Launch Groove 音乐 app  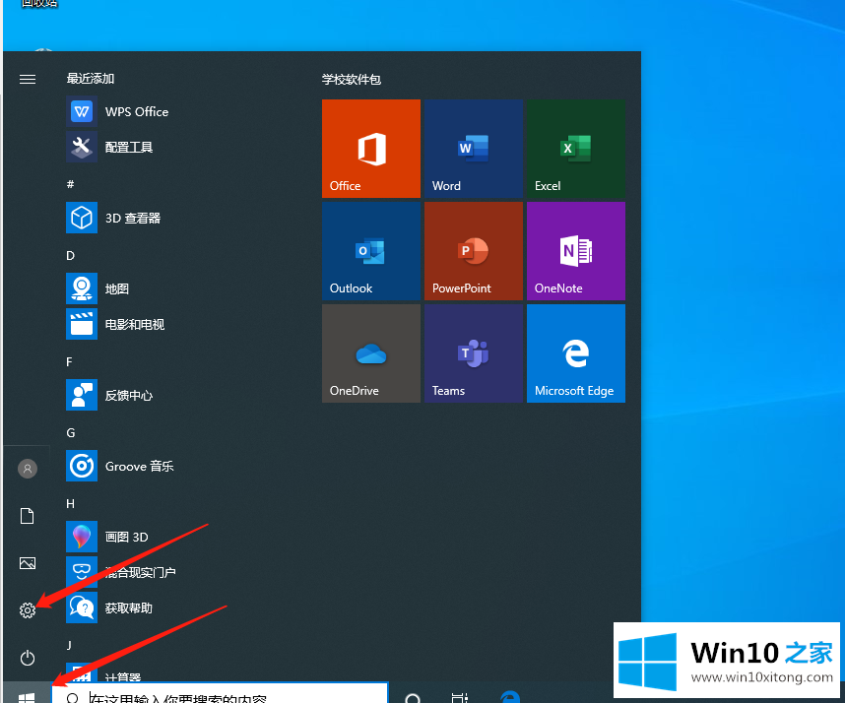click(x=119, y=466)
